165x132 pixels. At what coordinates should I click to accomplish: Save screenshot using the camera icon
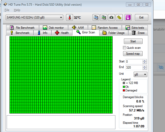111,17
